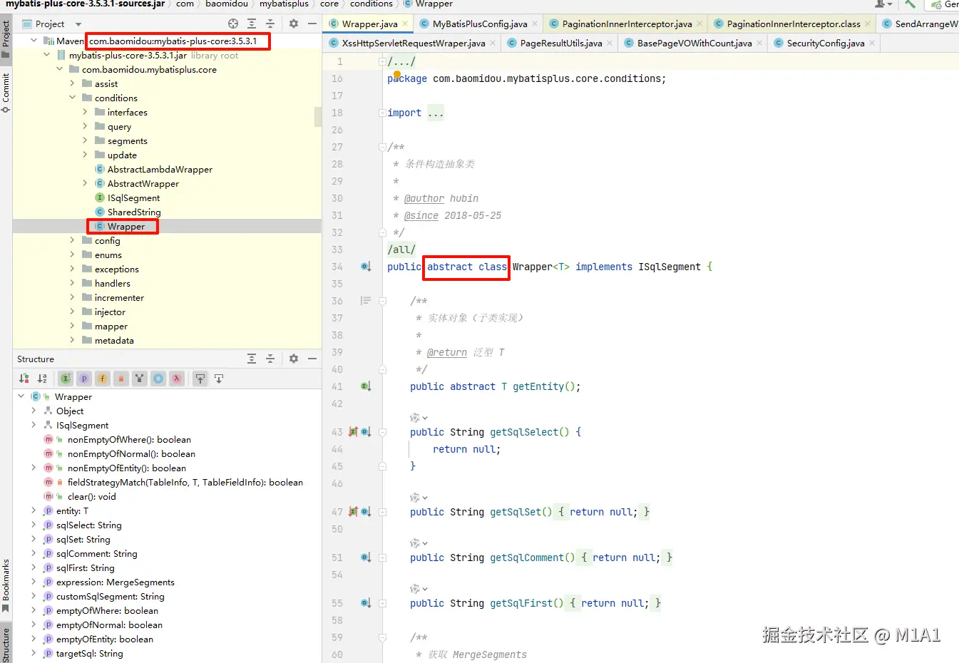This screenshot has width=959, height=663.
Task: Switch to MyBatisPlusConfig.java tab
Action: click(479, 24)
